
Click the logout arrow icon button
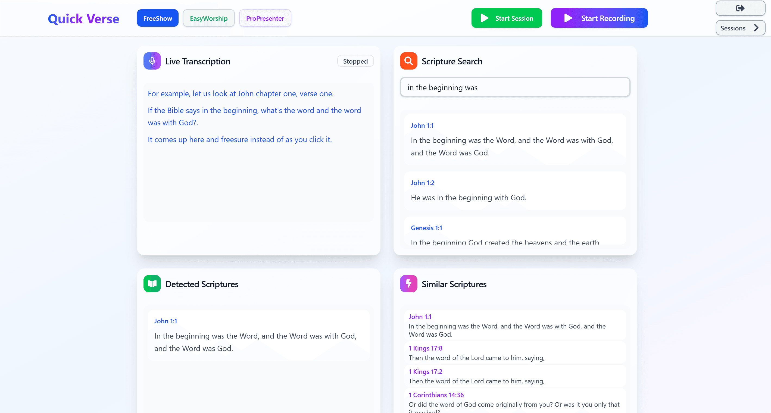click(740, 8)
